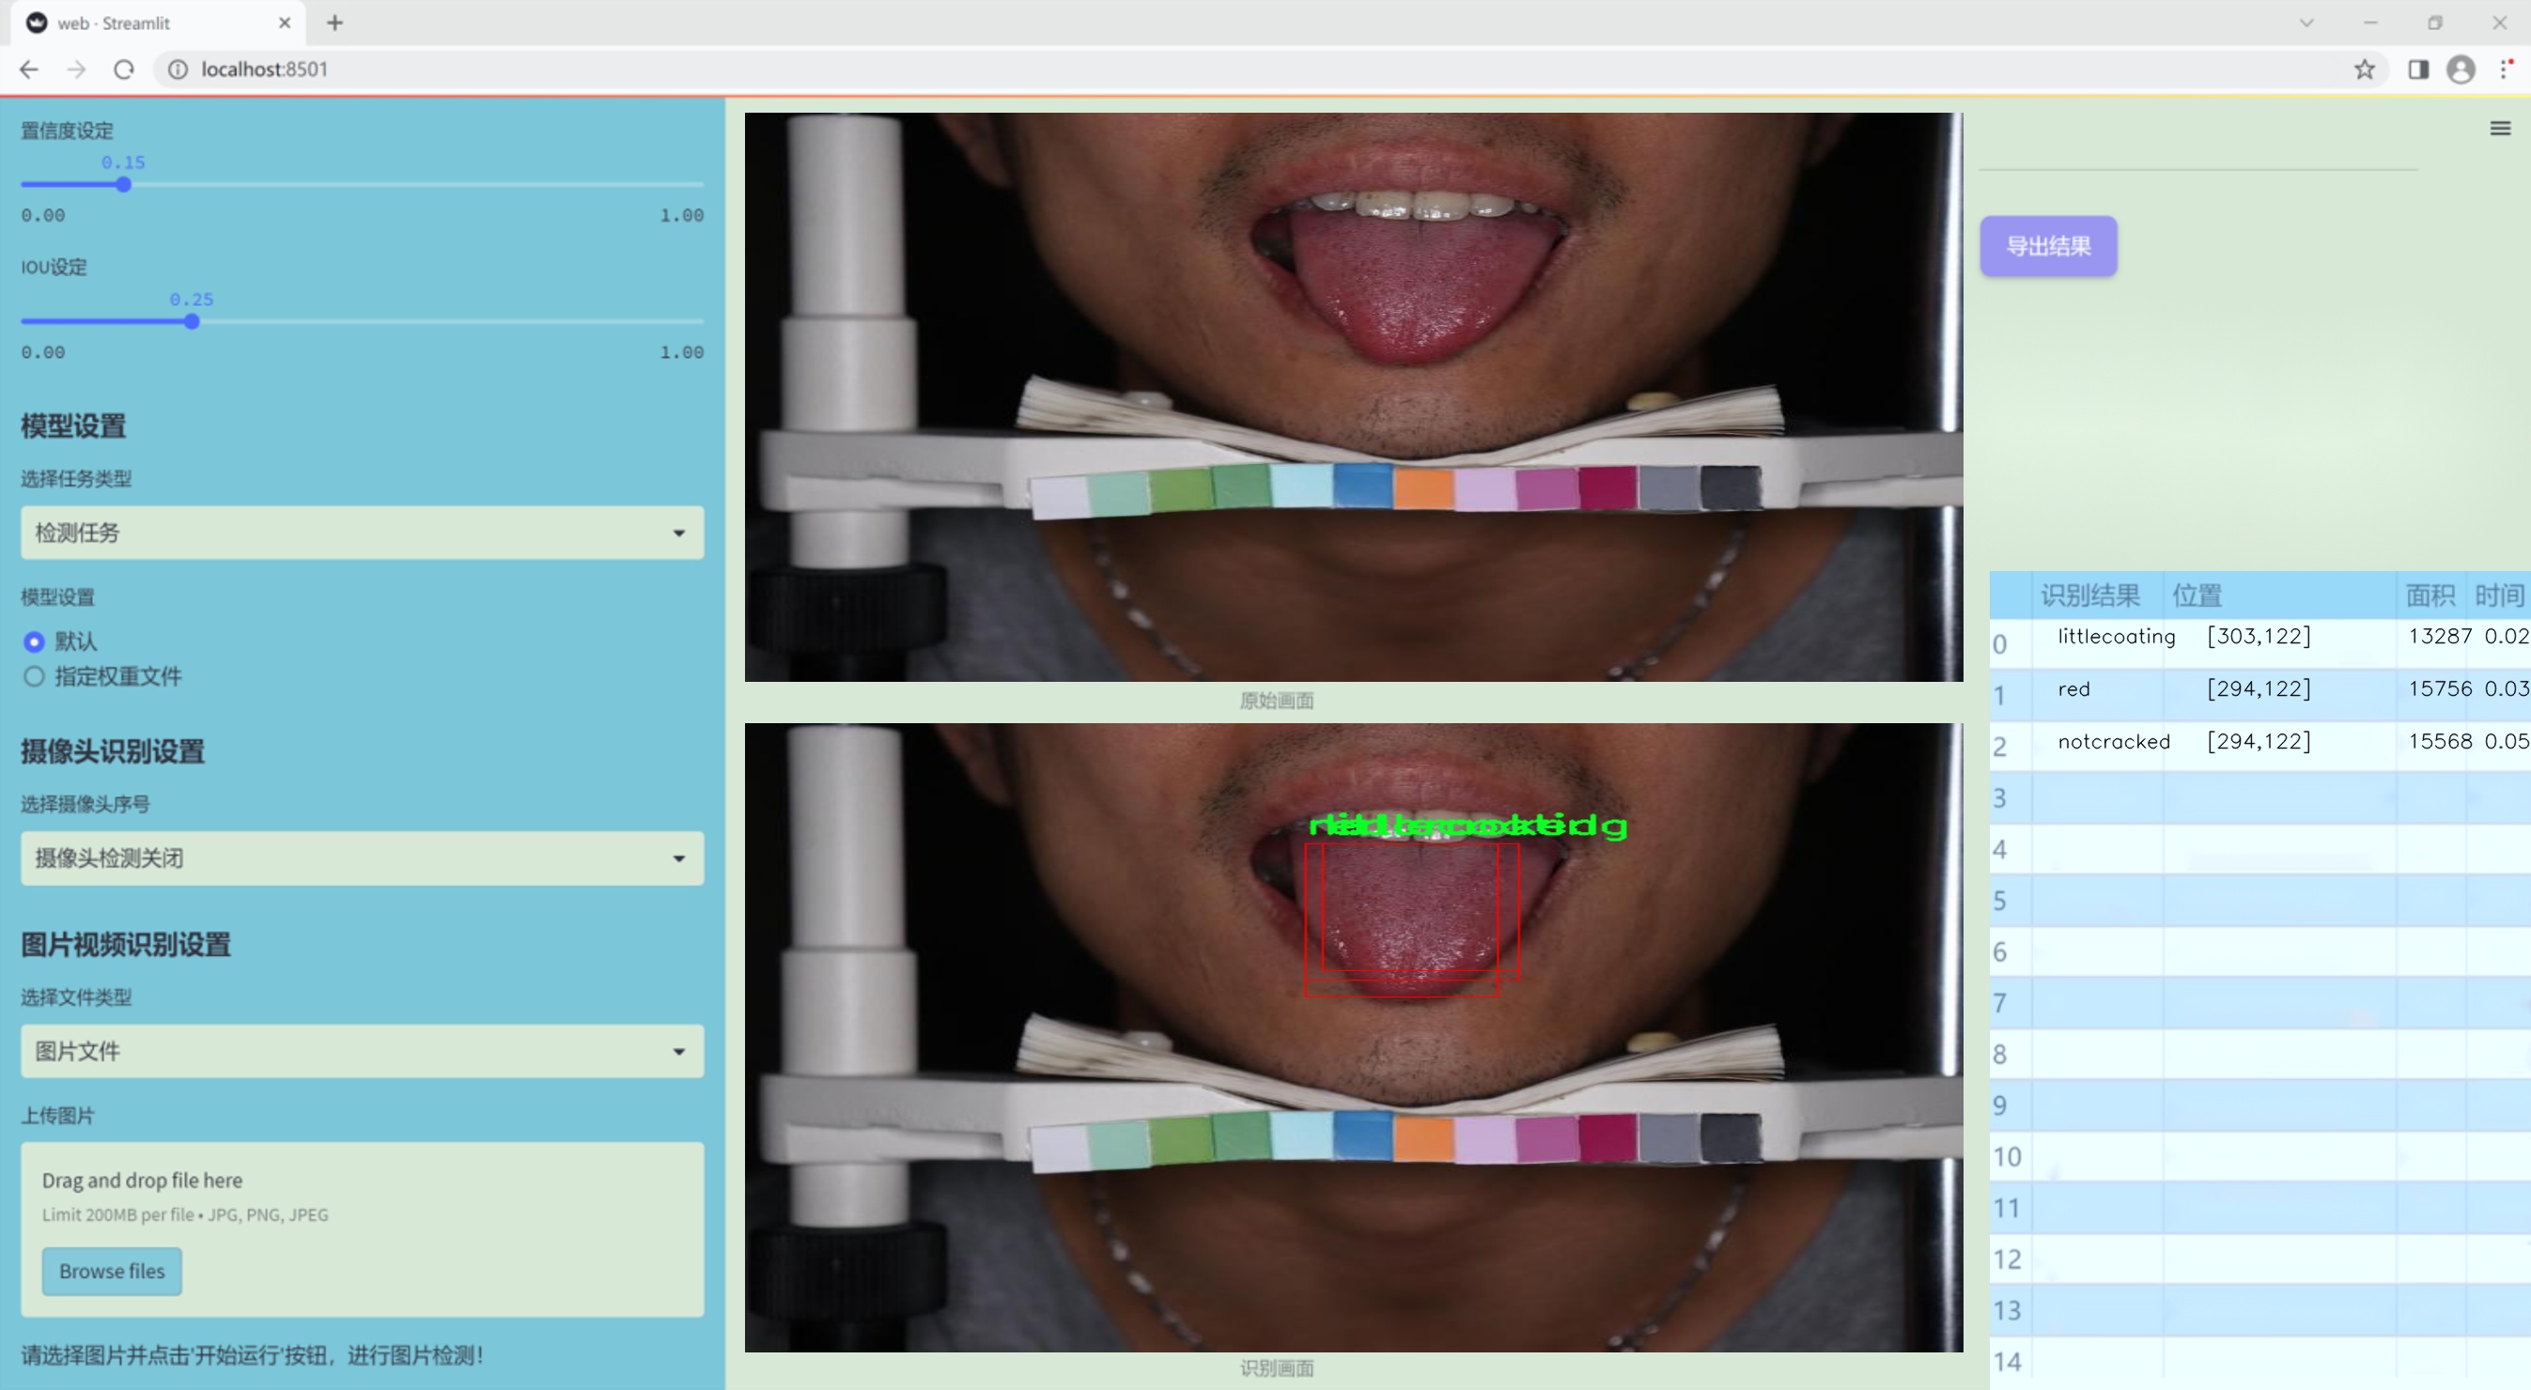The height and width of the screenshot is (1390, 2531).
Task: Click the 原始画面 caption
Action: (1277, 701)
